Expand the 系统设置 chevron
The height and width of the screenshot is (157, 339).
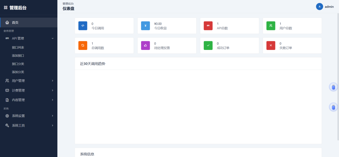click(53, 116)
